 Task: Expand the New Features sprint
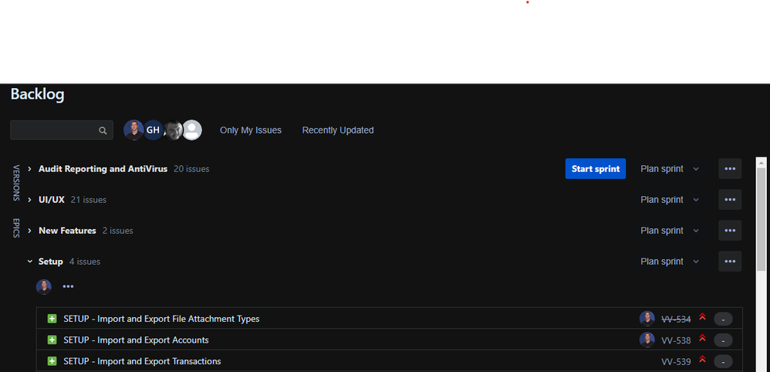tap(29, 231)
